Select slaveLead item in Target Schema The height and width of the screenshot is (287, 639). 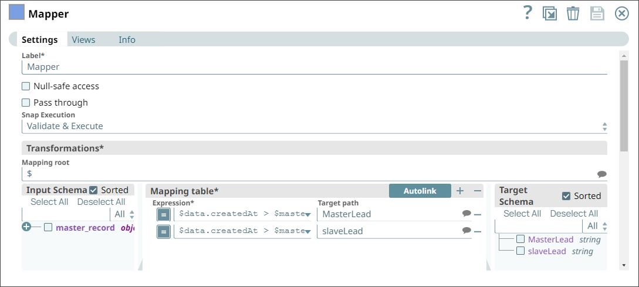(547, 251)
